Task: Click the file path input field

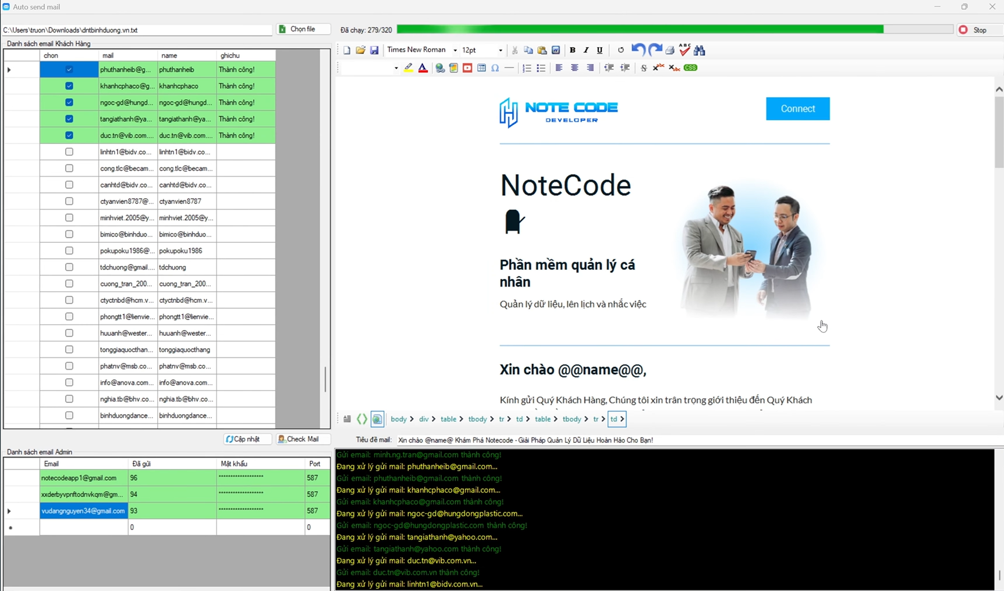Action: click(x=137, y=30)
